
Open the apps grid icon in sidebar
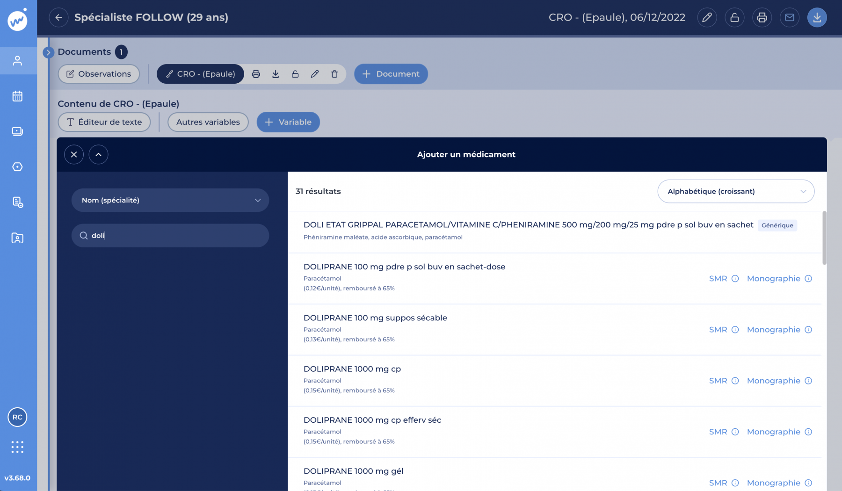17,447
